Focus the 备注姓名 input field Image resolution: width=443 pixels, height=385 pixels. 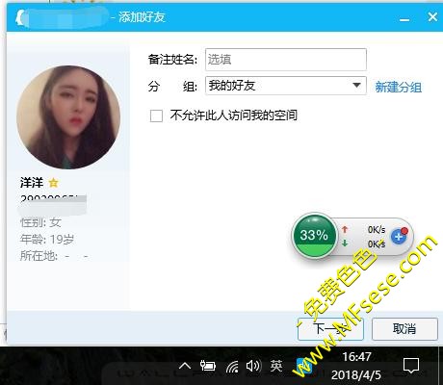click(x=285, y=60)
